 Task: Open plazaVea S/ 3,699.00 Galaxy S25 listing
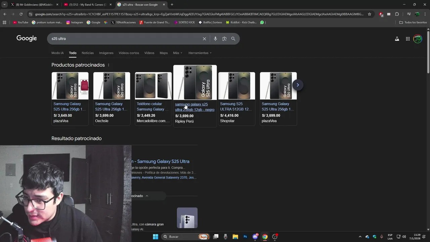[x=278, y=98]
